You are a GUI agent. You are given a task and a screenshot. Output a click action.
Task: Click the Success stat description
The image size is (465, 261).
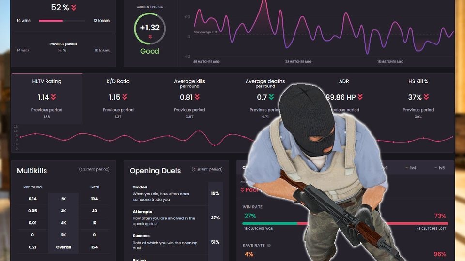(x=165, y=246)
